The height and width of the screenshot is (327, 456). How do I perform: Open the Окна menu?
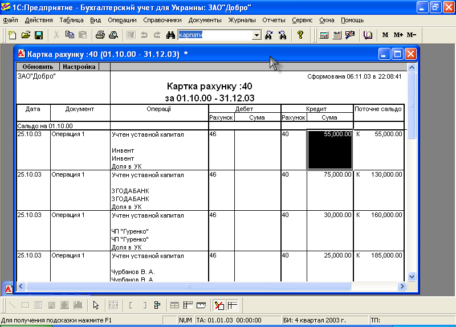click(327, 20)
